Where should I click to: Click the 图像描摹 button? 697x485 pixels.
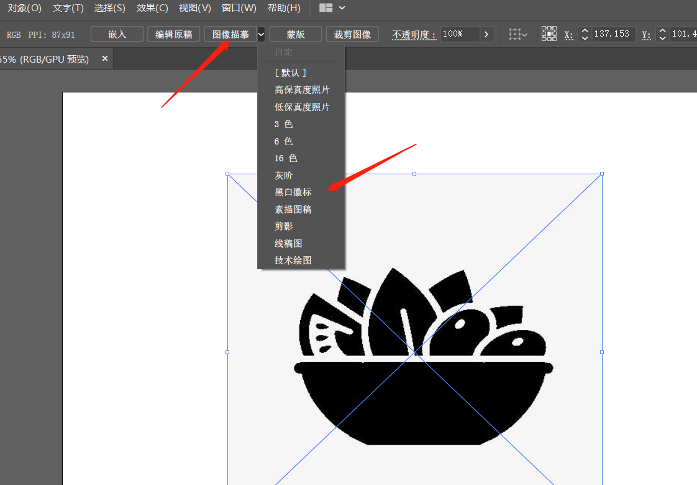tap(230, 34)
